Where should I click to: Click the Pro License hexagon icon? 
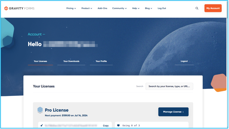pos(40,110)
